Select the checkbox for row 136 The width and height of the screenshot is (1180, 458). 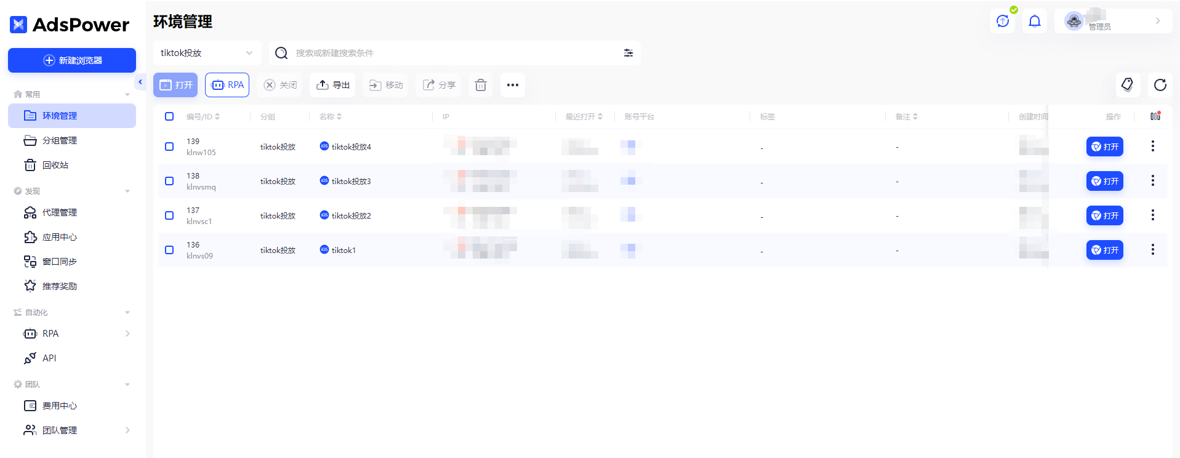pos(169,250)
